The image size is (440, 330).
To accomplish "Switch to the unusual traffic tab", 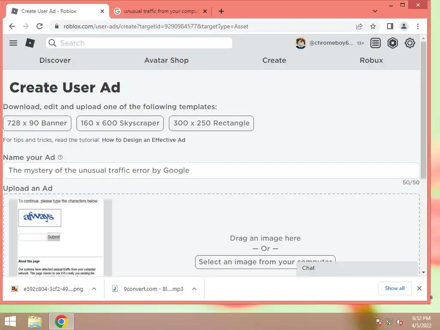I will point(161,11).
